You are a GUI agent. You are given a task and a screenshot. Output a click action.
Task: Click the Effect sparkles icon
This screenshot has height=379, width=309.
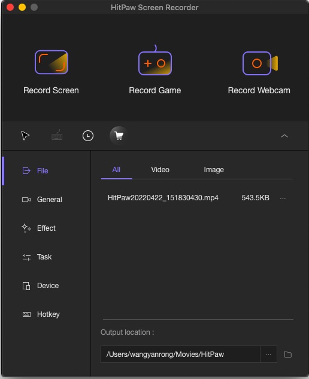coord(26,228)
